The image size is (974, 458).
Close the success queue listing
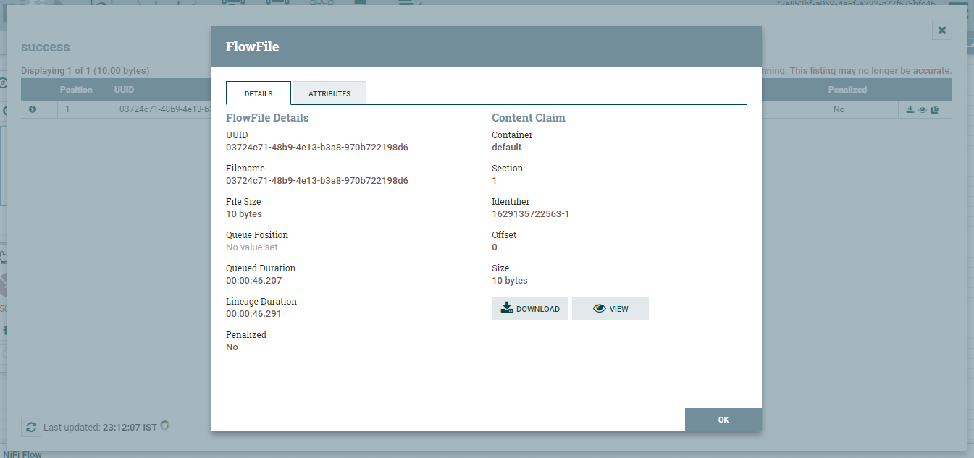pyautogui.click(x=942, y=30)
